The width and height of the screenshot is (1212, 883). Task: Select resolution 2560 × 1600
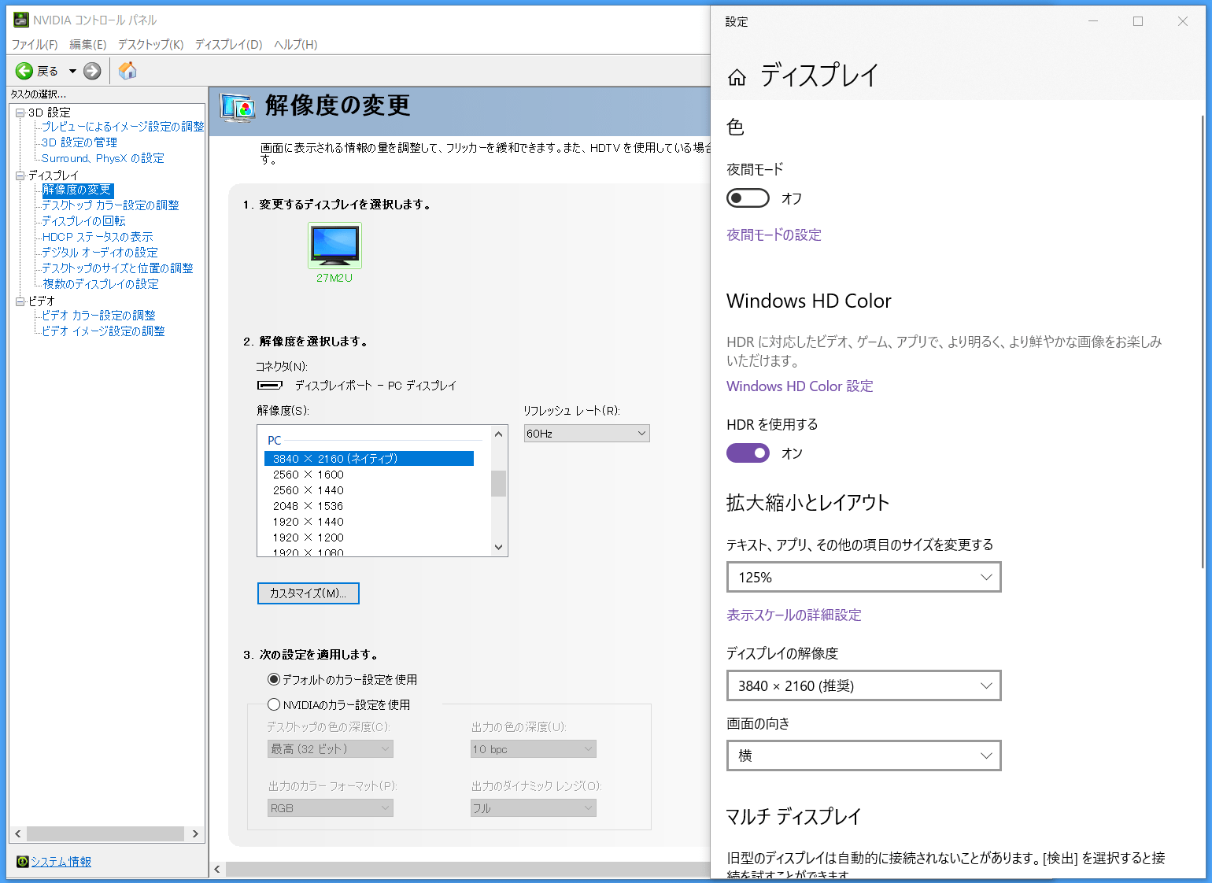click(309, 475)
